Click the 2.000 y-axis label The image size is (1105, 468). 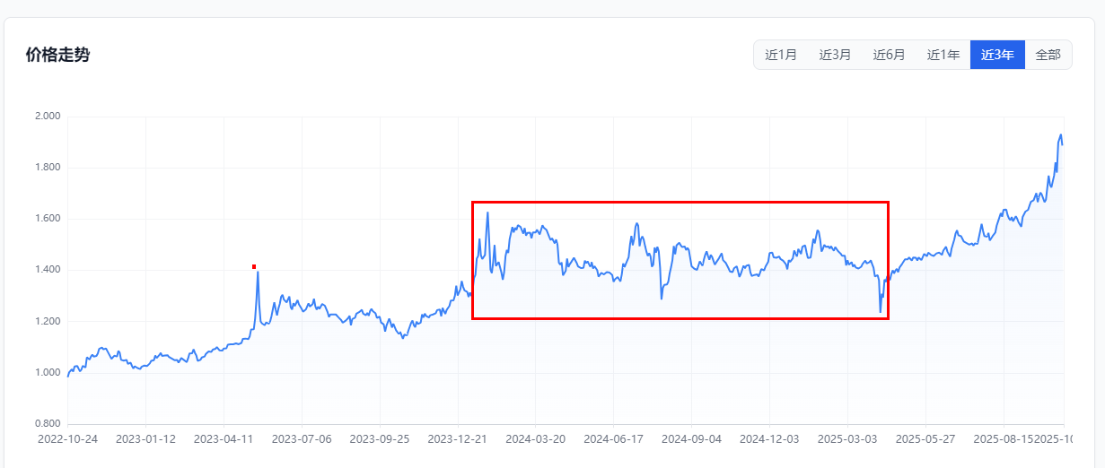47,117
